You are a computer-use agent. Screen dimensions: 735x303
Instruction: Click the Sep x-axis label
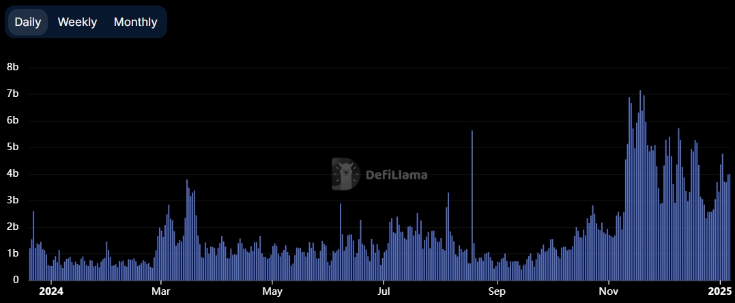[x=496, y=292]
